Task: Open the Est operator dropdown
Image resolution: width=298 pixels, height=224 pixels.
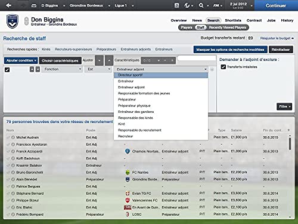Action: click(98, 69)
